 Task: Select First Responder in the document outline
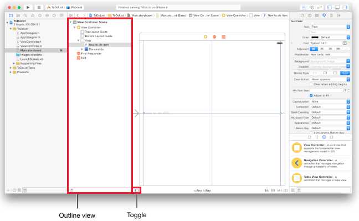(91, 54)
